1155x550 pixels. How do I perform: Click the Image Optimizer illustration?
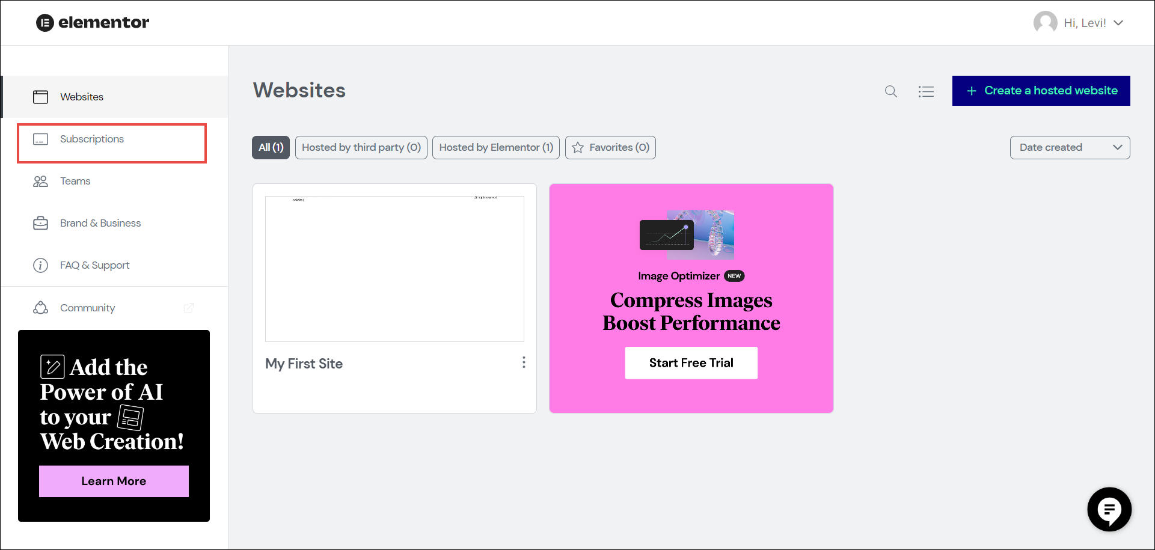[687, 234]
